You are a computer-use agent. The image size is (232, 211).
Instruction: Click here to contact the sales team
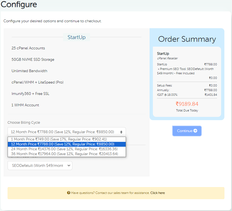click(x=157, y=193)
